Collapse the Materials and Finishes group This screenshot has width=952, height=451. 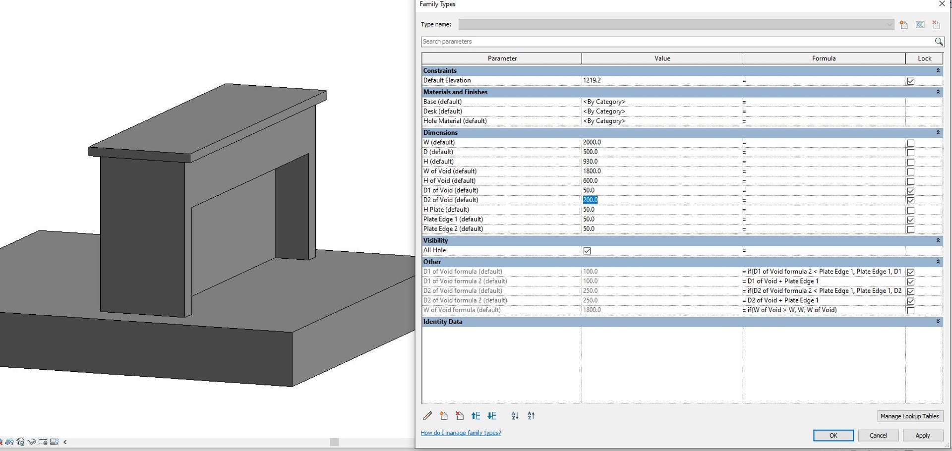point(938,92)
